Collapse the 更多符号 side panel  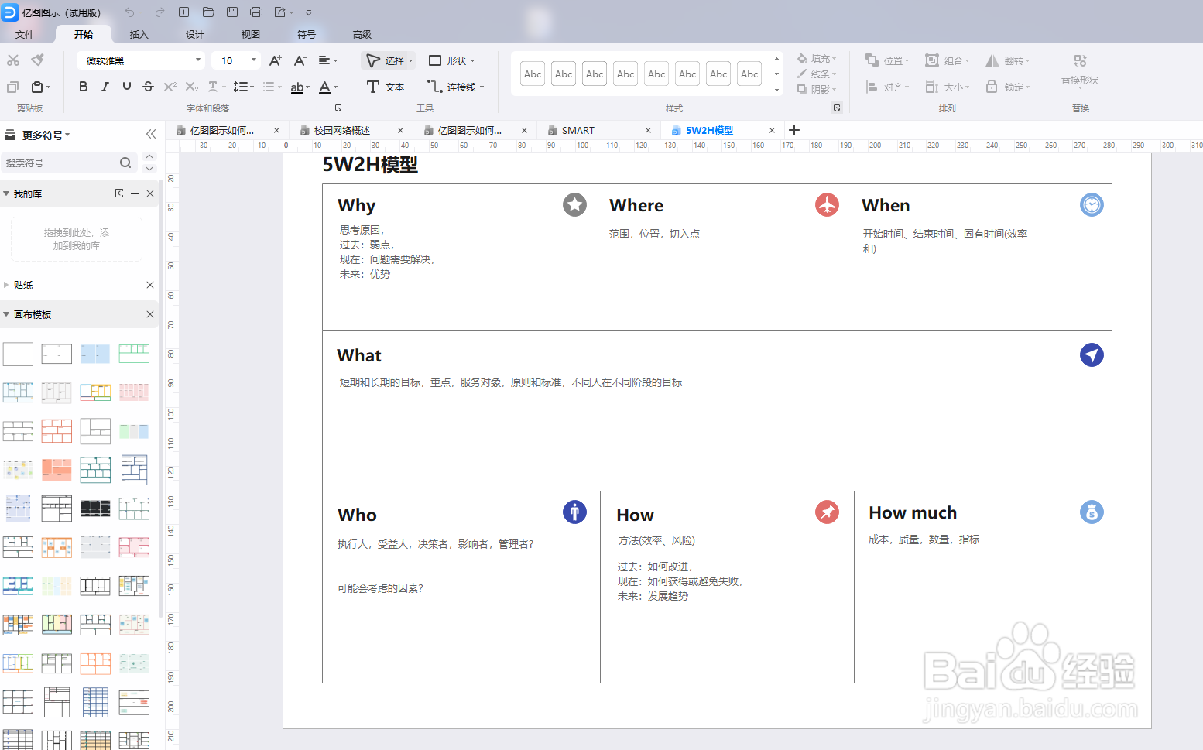tap(152, 133)
